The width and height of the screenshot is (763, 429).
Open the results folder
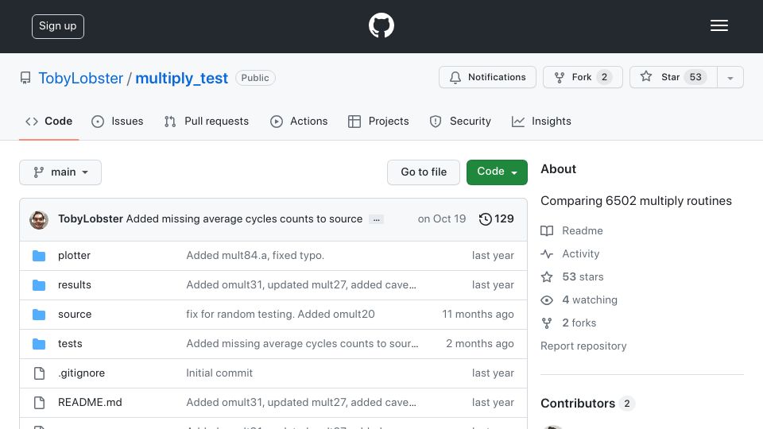pyautogui.click(x=75, y=284)
